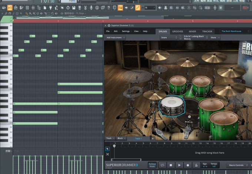The width and height of the screenshot is (252, 174).
Task: Toggle the Superior Drummer metronome
Action: click(196, 165)
